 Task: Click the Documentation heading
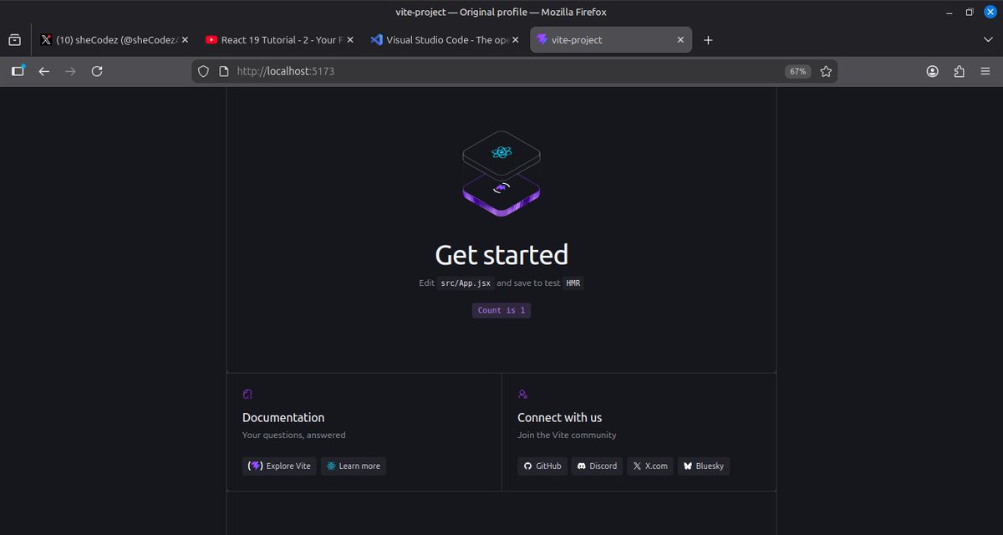(x=283, y=417)
